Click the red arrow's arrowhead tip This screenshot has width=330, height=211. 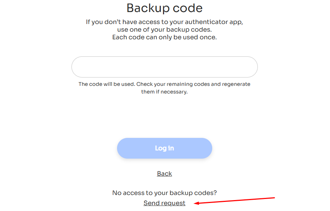[x=195, y=203]
